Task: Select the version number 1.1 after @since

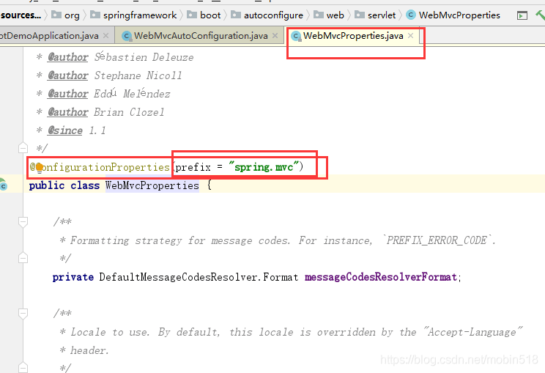Action: pyautogui.click(x=97, y=130)
